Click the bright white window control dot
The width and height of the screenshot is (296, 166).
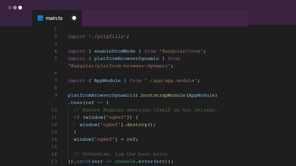(20, 8)
